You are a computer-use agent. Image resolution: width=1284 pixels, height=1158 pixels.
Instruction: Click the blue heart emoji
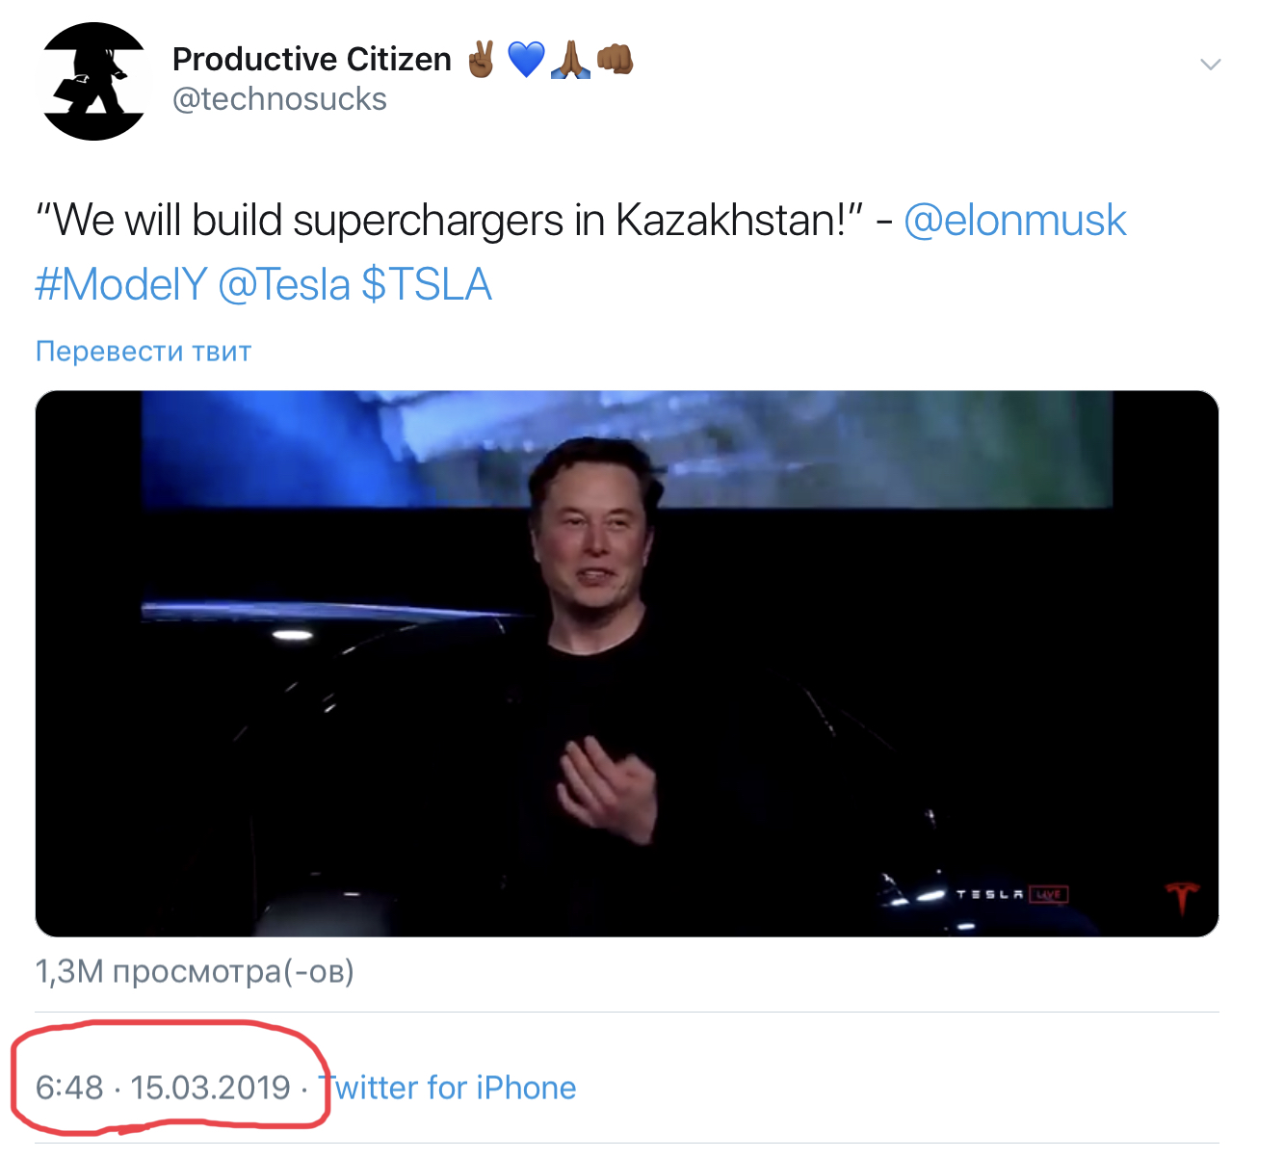tap(525, 60)
